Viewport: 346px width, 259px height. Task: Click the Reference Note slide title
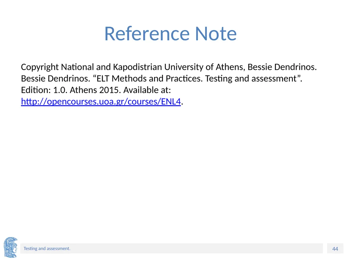[x=170, y=33]
